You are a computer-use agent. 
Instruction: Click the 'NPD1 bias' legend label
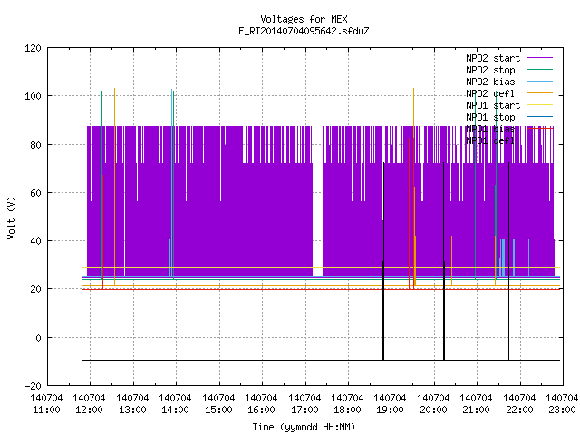click(x=490, y=129)
